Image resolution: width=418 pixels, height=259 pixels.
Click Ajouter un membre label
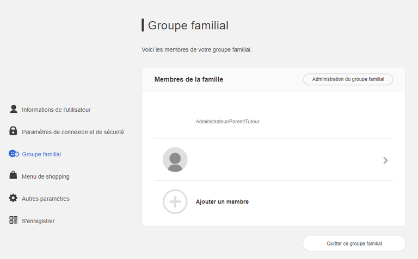click(222, 201)
